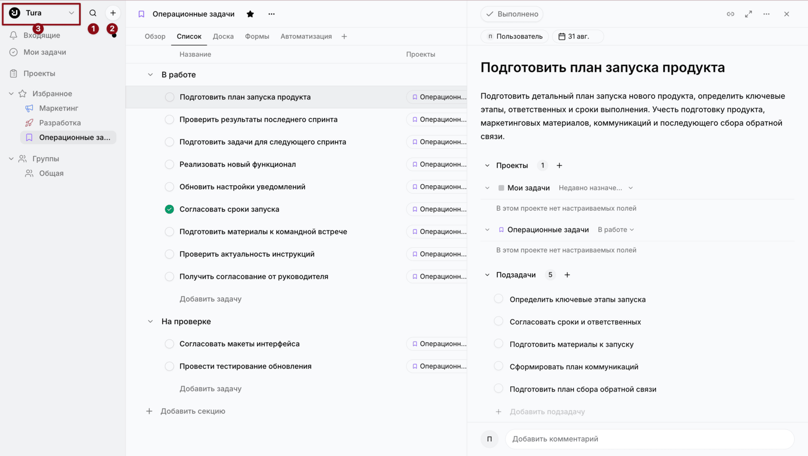This screenshot has height=456, width=808.
Task: Open the project three-dot menu in header
Action: [x=272, y=14]
